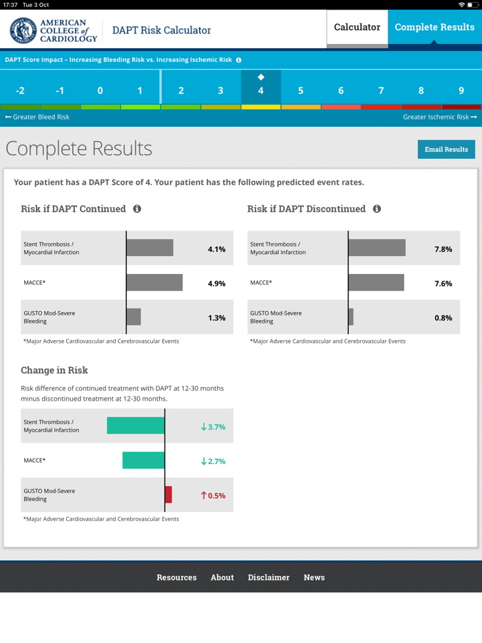Select score 7 on the risk scale
This screenshot has width=482, height=643.
pos(381,90)
